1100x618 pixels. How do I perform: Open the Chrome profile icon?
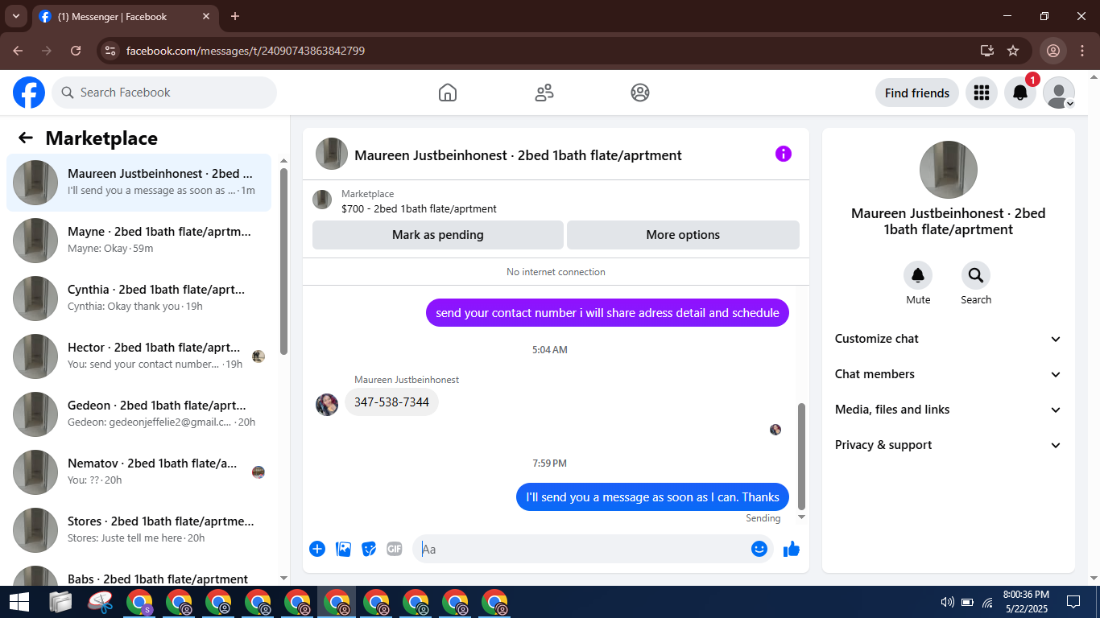point(1053,51)
